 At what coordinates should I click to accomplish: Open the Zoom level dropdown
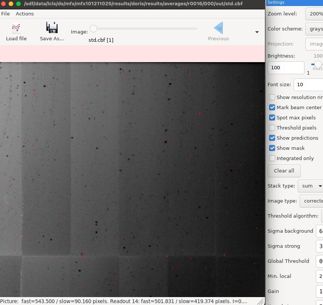point(314,14)
